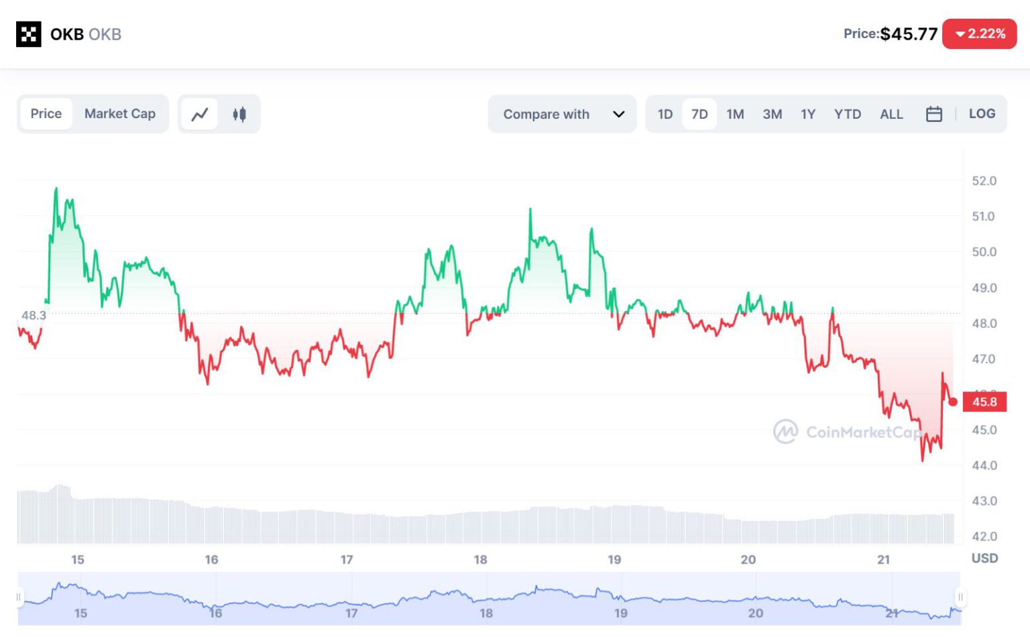Viewport: 1030px width, 637px height.
Task: Click the CoinMarketCap watermark logo
Action: click(x=785, y=432)
